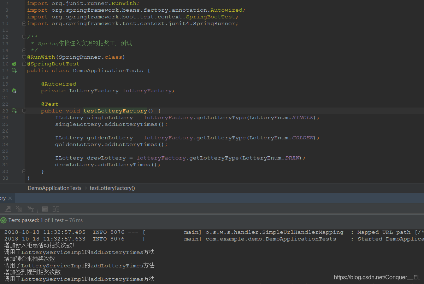This screenshot has height=284, width=424.
Task: Click the log line timestamped 11:32:57.633
Action: (214, 239)
